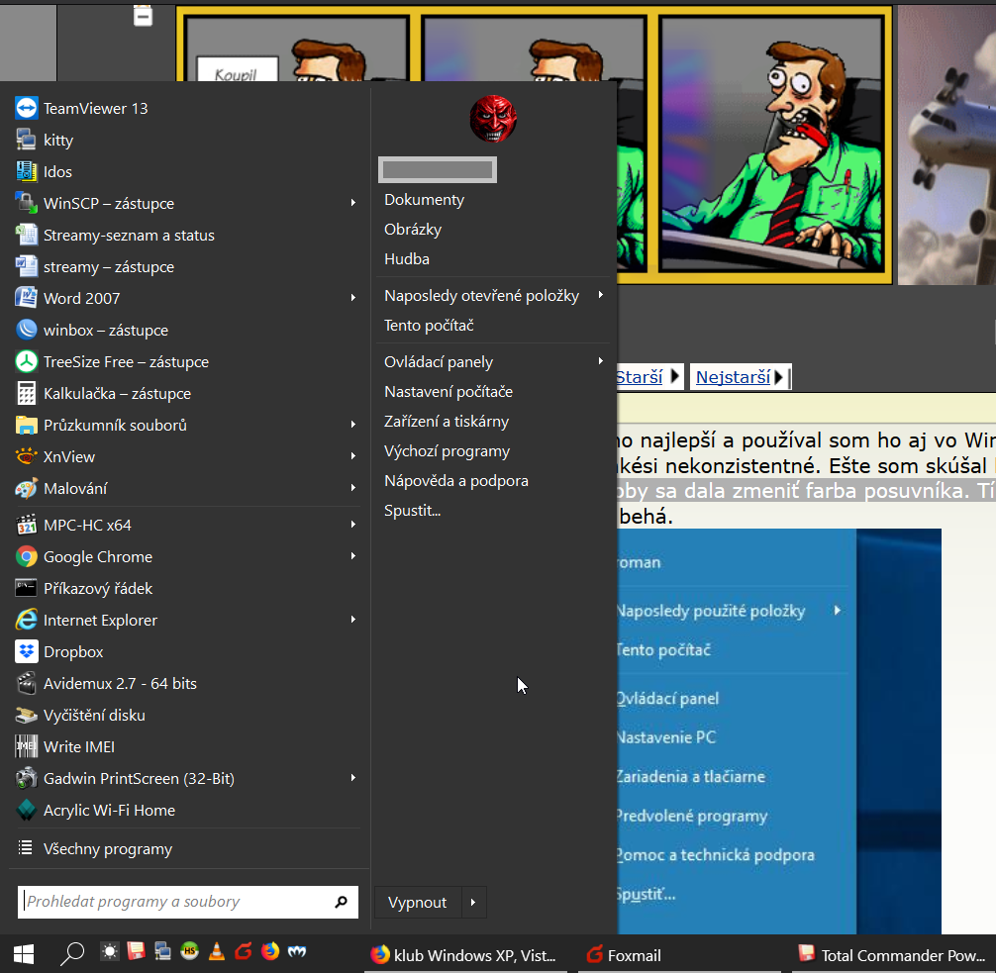This screenshot has height=973, width=996.
Task: Switch to klub Windows XP Firefox window
Action: 464,955
